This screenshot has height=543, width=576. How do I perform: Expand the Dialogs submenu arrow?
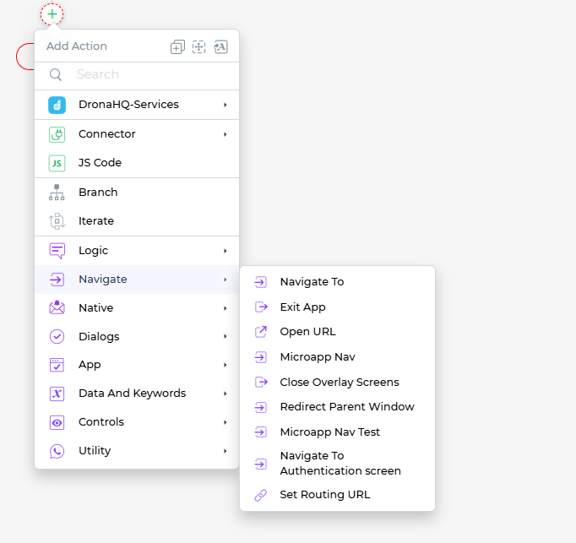coord(226,337)
